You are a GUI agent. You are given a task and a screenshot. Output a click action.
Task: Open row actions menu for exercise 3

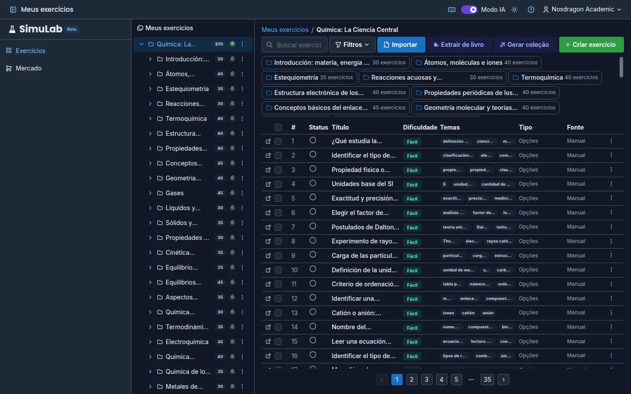tap(611, 170)
